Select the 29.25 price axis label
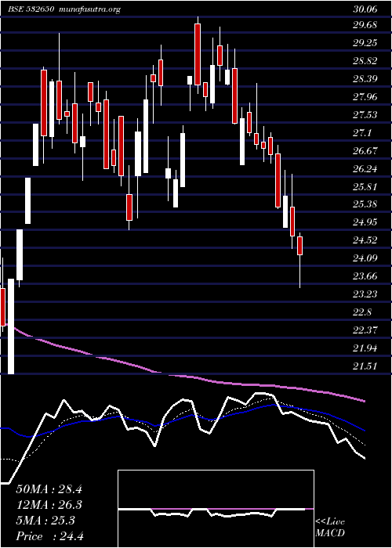 [x=365, y=43]
